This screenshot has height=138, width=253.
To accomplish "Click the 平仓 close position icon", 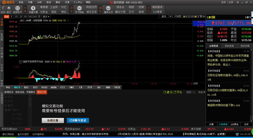I will (x=175, y=92).
